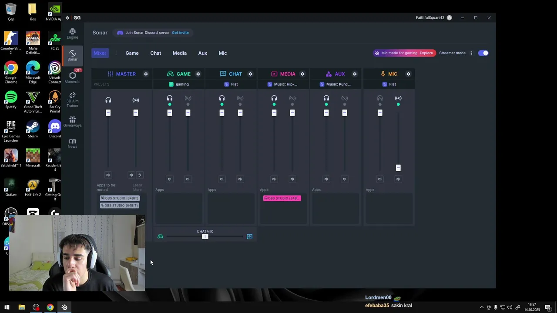Click Get invite Discord link
The width and height of the screenshot is (557, 313).
[180, 33]
